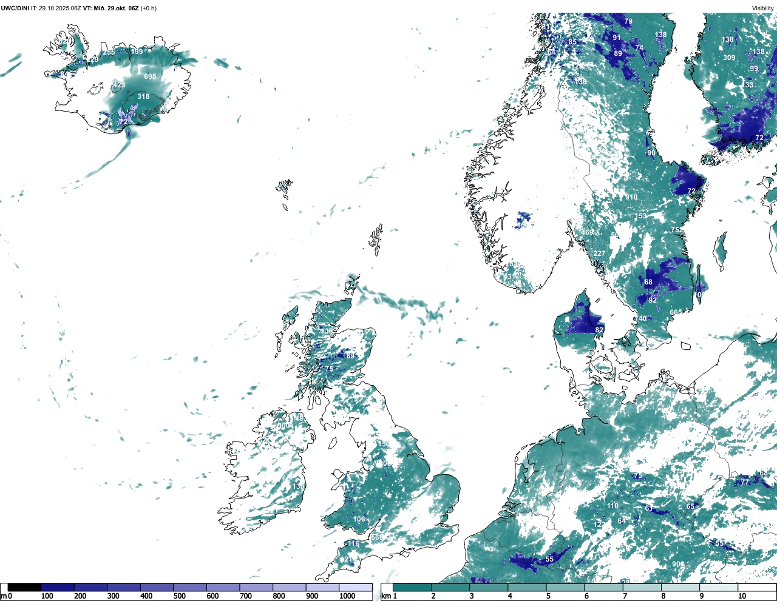Click the 7–8 km legend color segment

click(642, 587)
